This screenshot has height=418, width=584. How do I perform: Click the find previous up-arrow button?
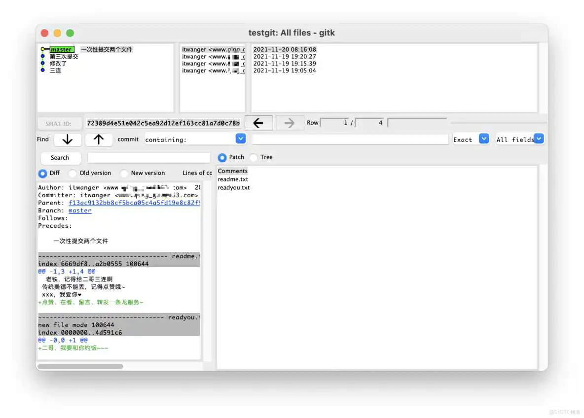[99, 140]
